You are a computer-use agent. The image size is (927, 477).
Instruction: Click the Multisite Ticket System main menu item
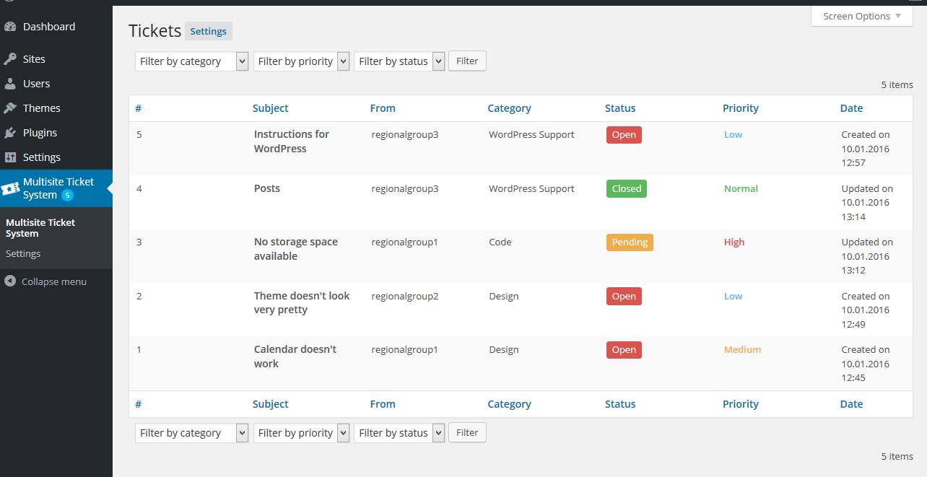coord(56,188)
